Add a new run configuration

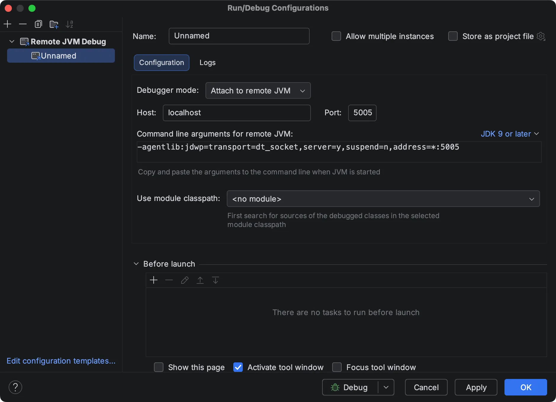pos(7,24)
